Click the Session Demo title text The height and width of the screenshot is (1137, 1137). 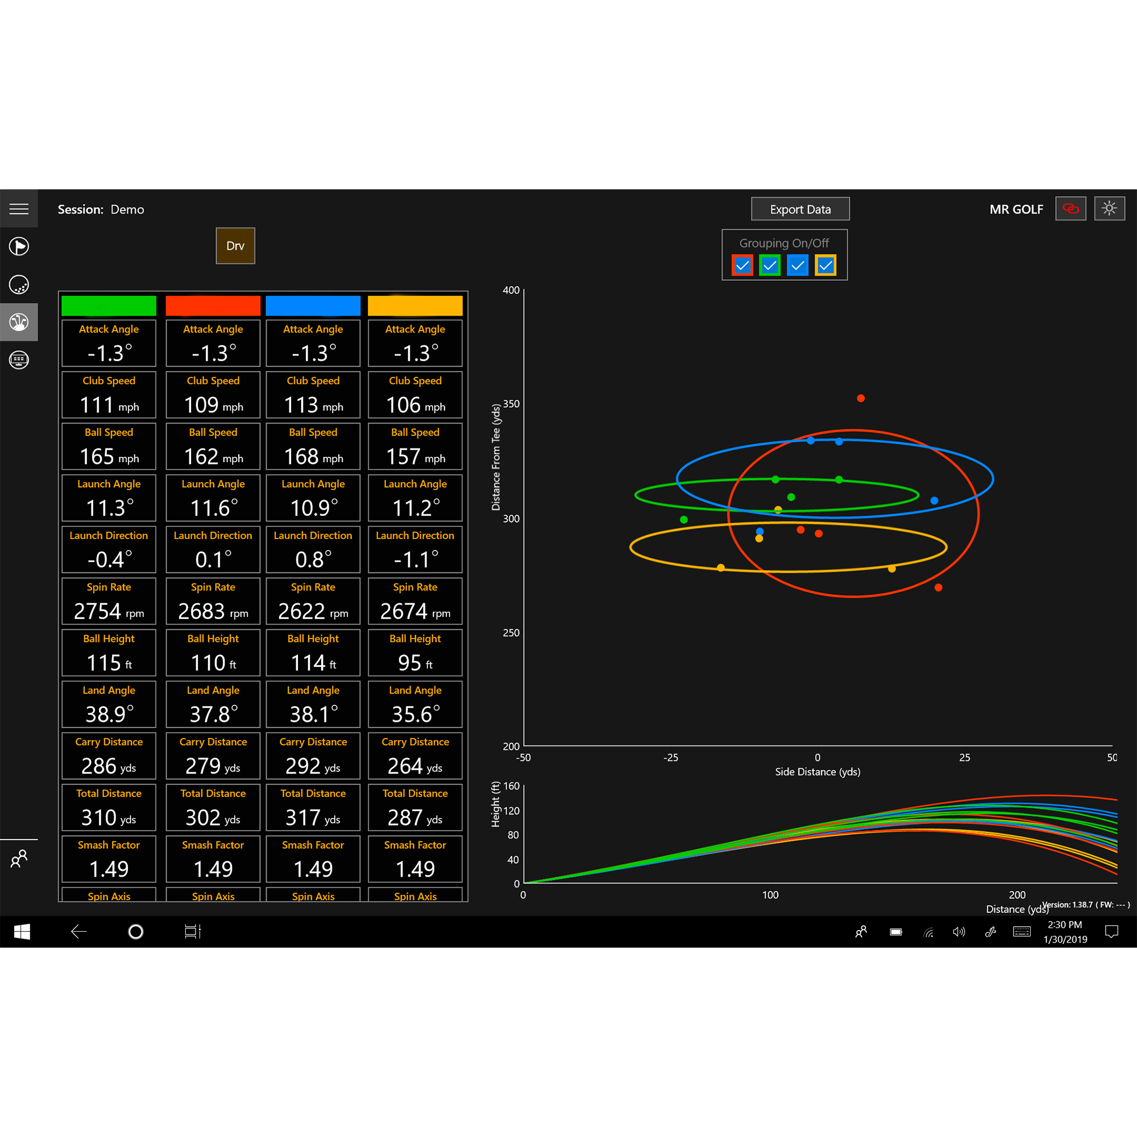click(x=101, y=209)
